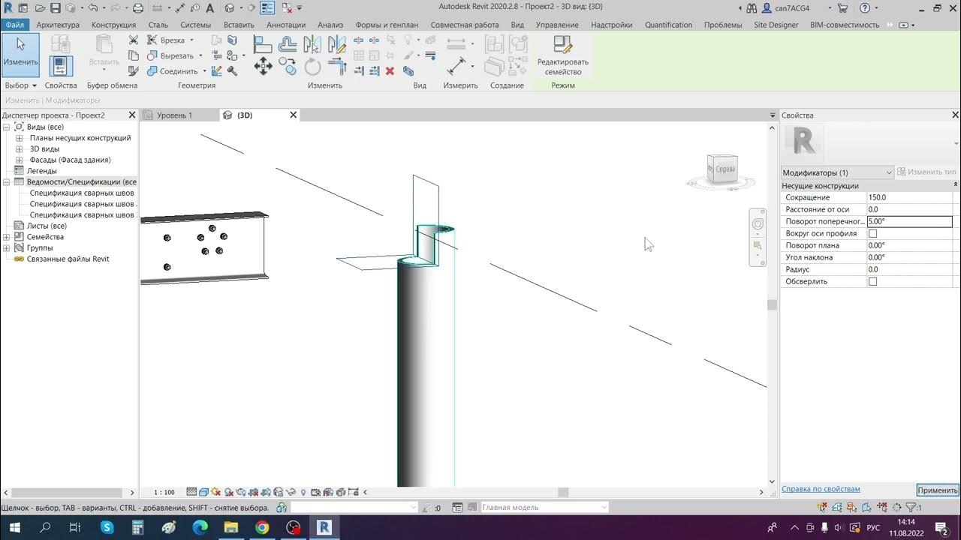
Task: Click the Сокращение value field 150.0
Action: [909, 197]
